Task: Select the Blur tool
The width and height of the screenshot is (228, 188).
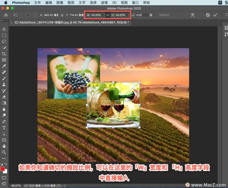Action: [4, 109]
